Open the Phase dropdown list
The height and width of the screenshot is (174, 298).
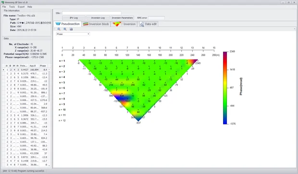pos(73,34)
